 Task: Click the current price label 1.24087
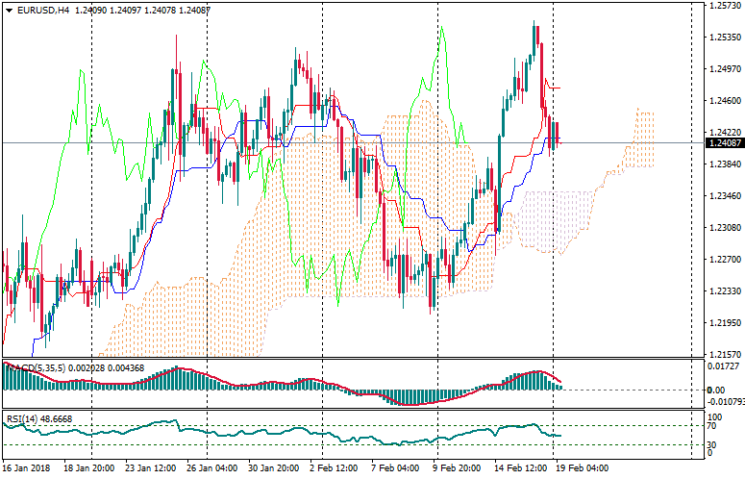pos(726,143)
